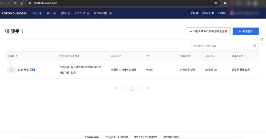
Task: Open the kakao business home logo
Action: point(14,13)
